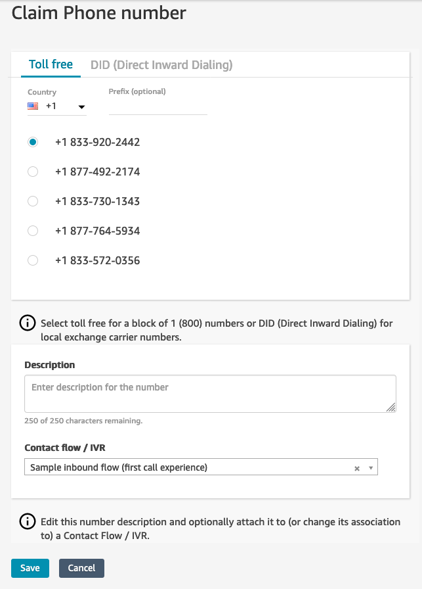Click the US flag icon in Country
422x589 pixels.
[33, 106]
